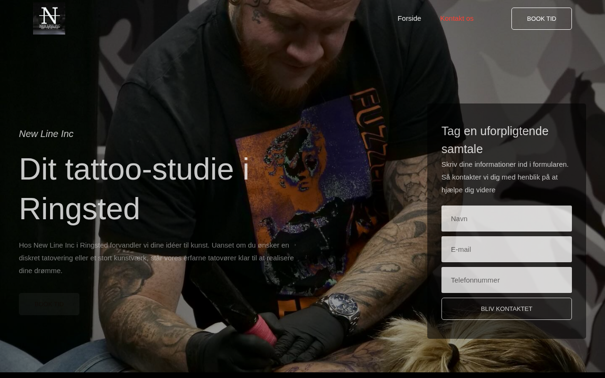Image resolution: width=605 pixels, height=378 pixels.
Task: Focus the E-mail input field
Action: (x=507, y=249)
